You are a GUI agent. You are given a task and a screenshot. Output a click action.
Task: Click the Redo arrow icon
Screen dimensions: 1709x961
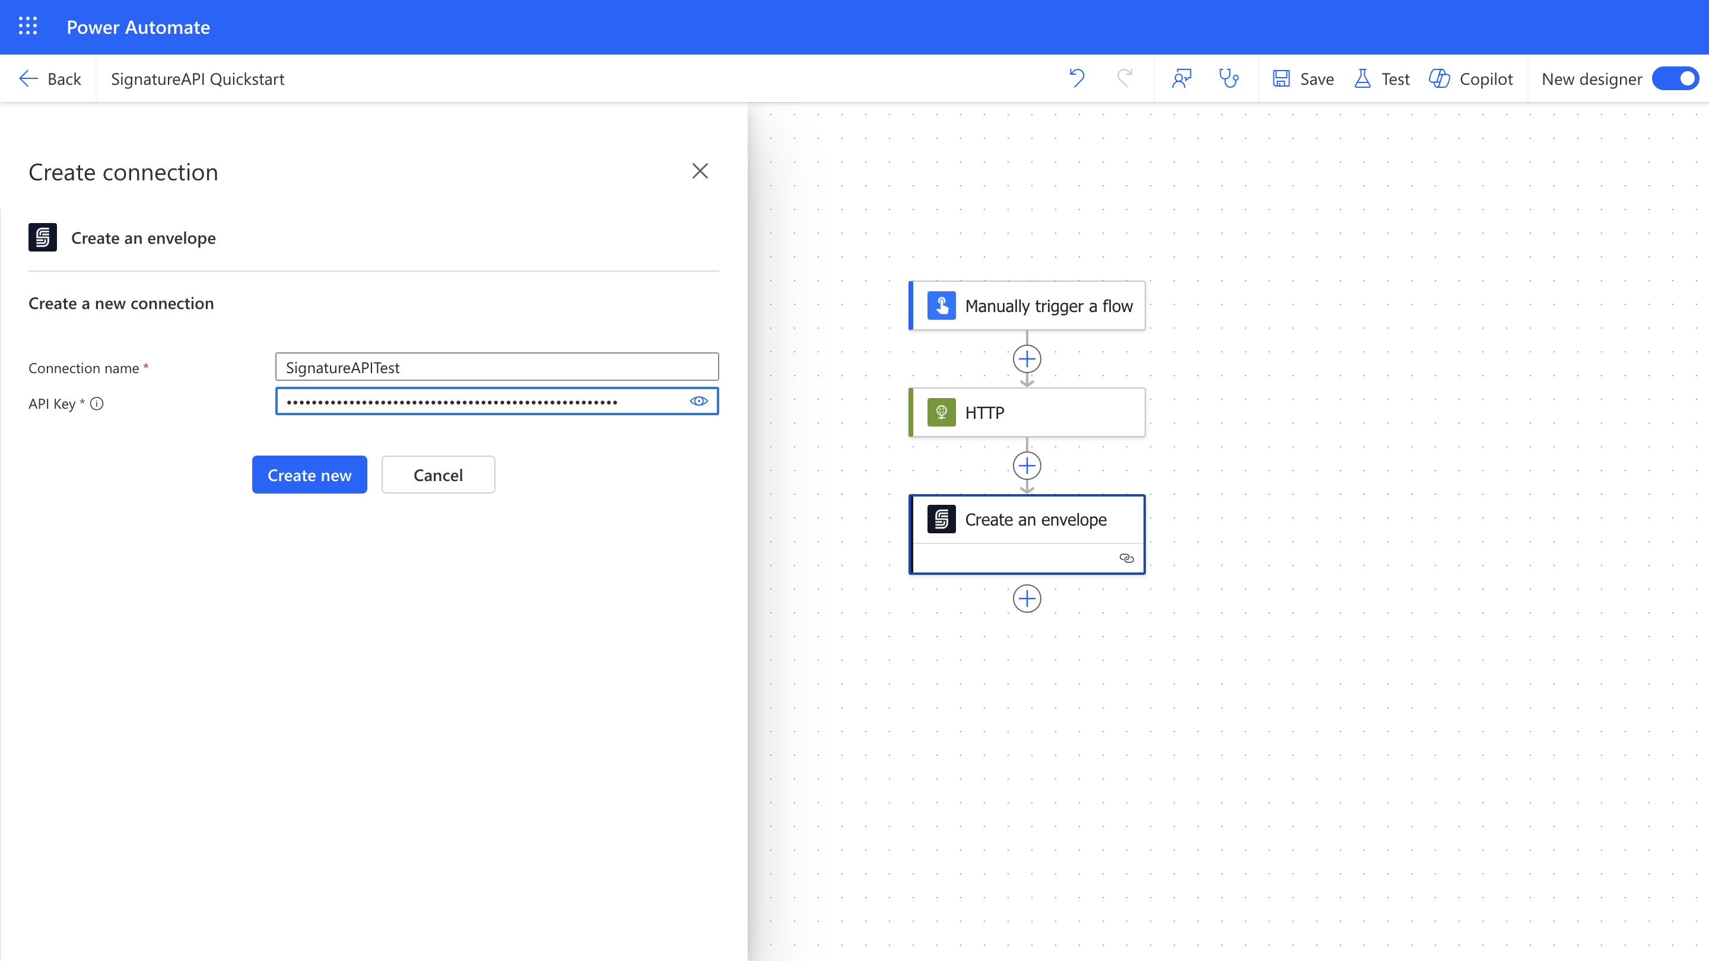pos(1124,78)
